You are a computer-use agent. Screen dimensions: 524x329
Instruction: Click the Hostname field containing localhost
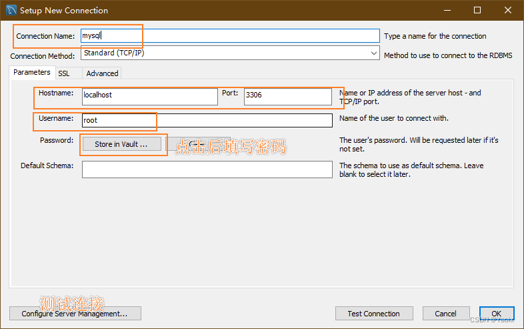(150, 96)
